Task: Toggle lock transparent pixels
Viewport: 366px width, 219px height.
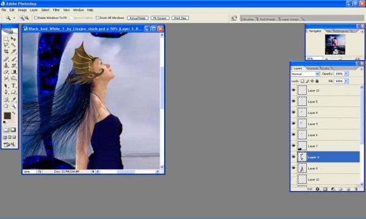Action: (303, 81)
